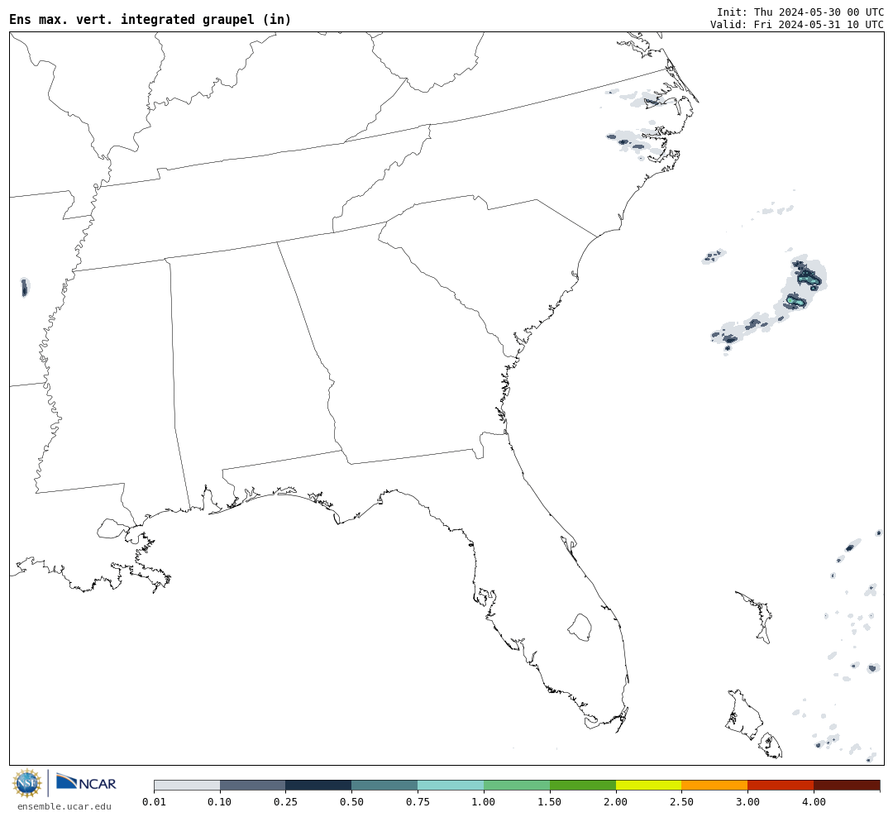The height and width of the screenshot is (817, 893).
Task: Click the 0.01–0.10 light gray swatch
Action: point(187,785)
